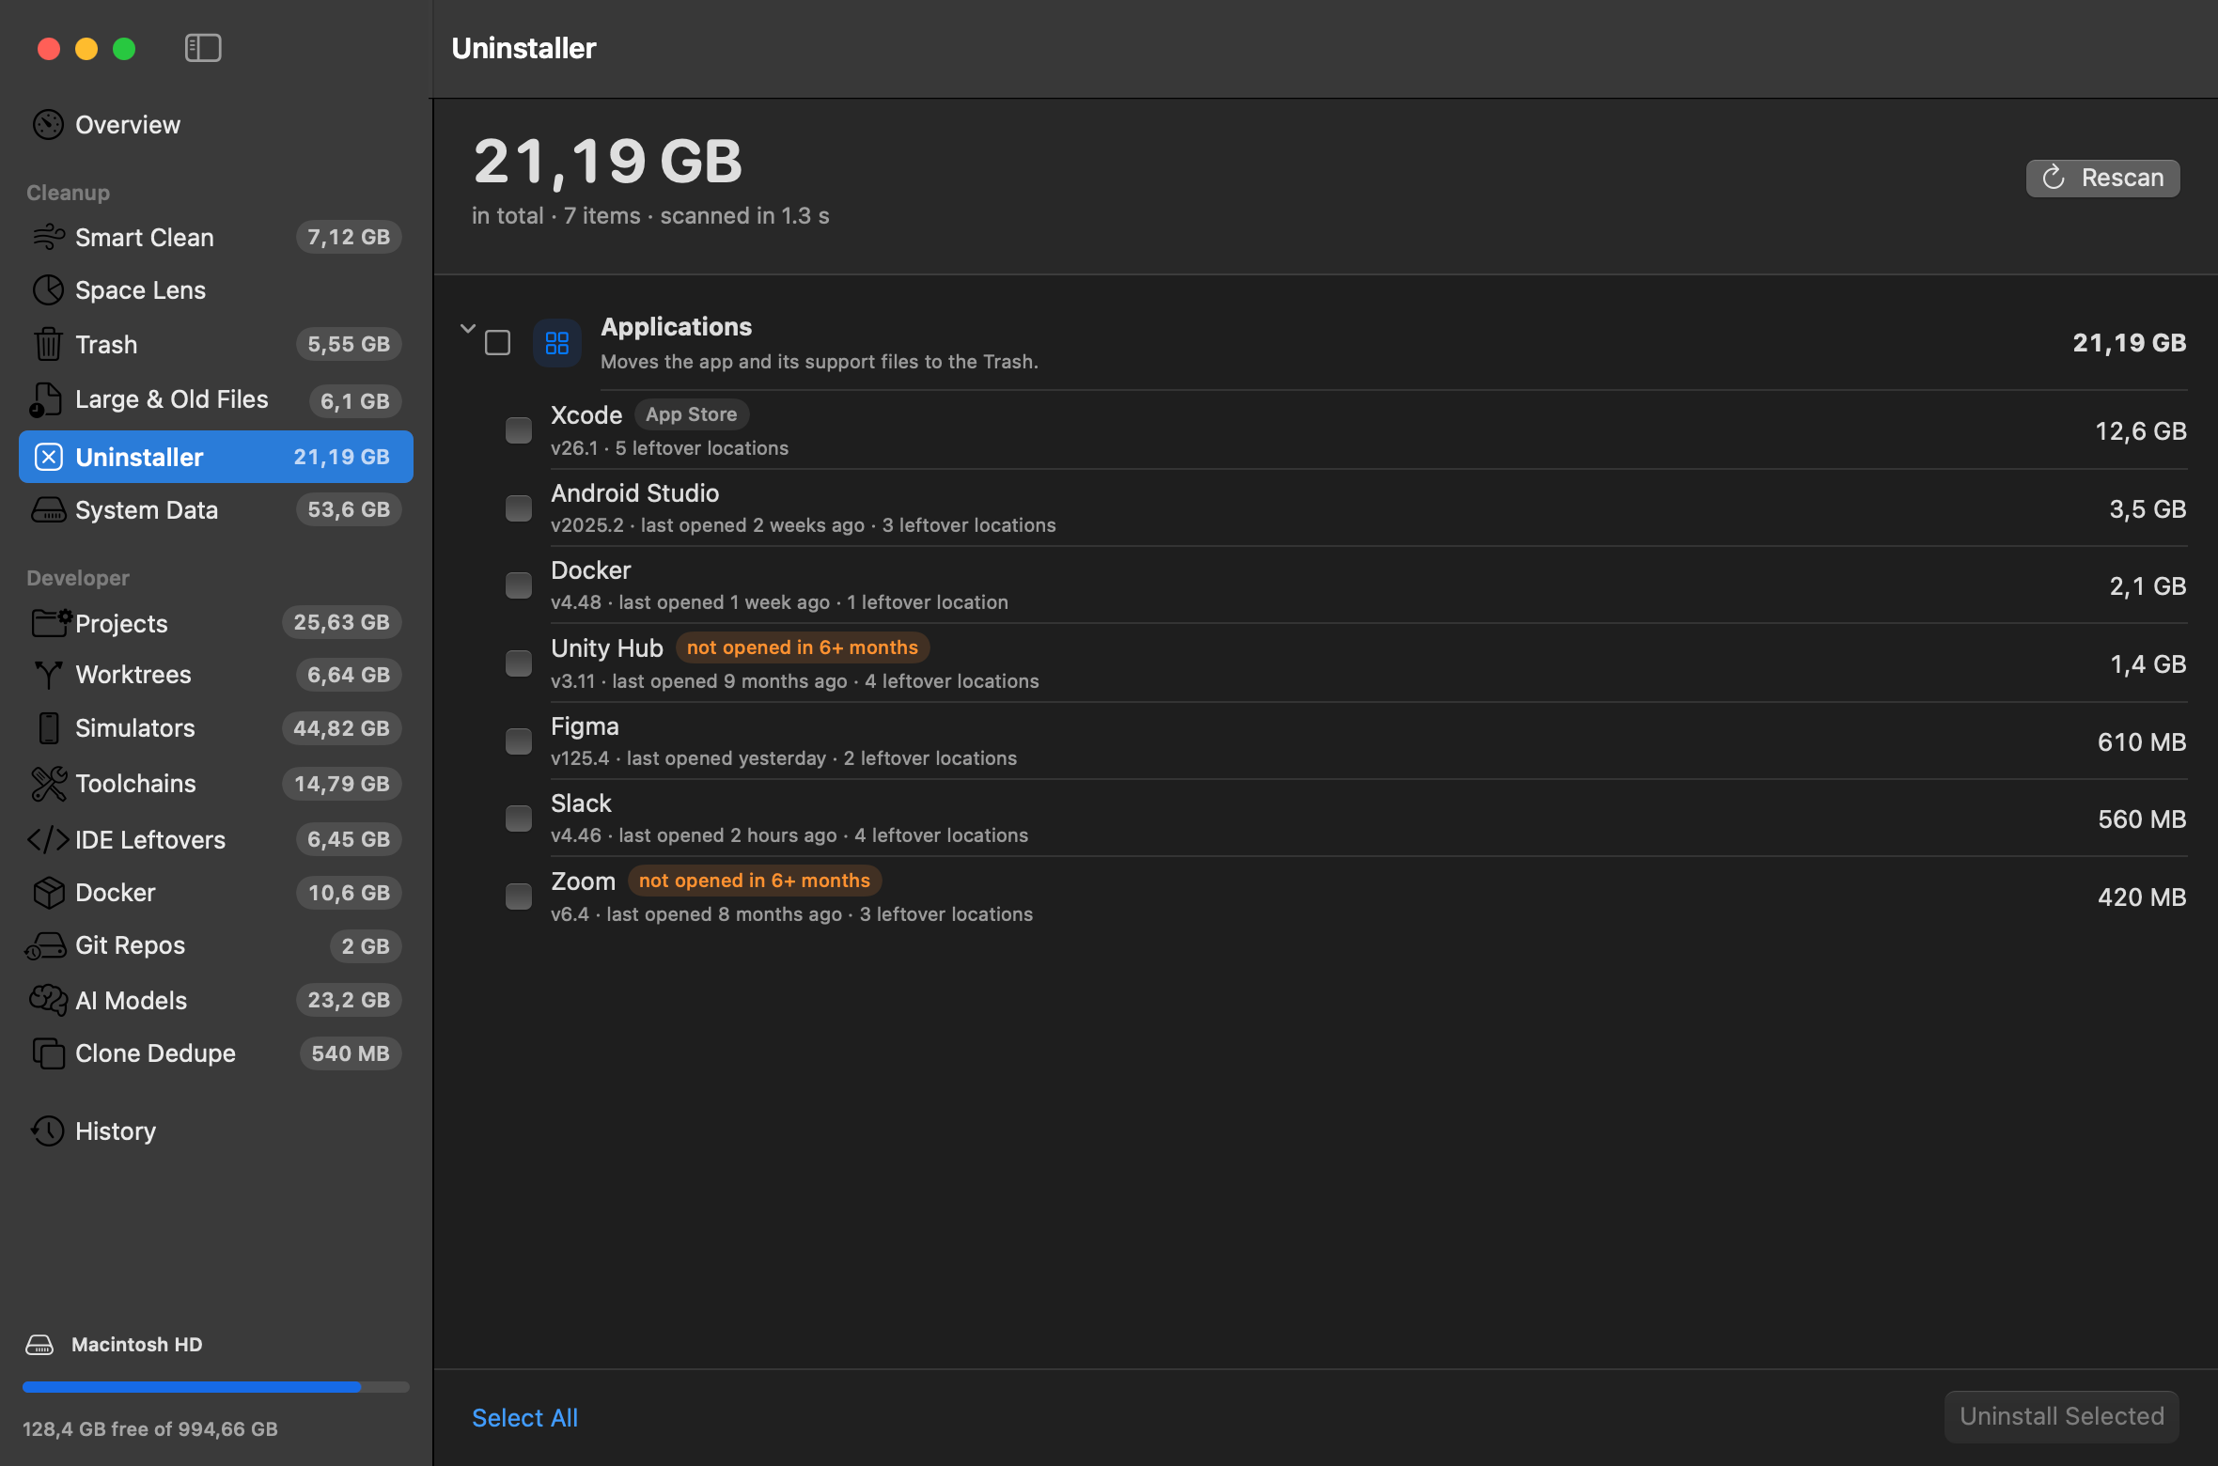Click the Space Lens pie icon
This screenshot has width=2218, height=1466.
[x=48, y=290]
